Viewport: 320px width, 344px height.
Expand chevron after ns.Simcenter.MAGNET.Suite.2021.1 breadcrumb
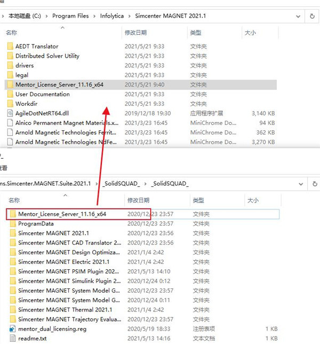point(97,184)
